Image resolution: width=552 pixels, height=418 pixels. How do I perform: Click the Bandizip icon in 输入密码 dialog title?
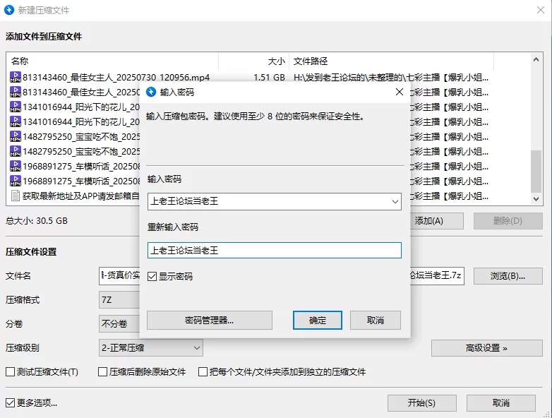tap(151, 92)
